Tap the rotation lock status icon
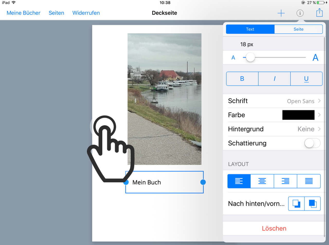Screen dimensions: 329x245 click(x=303, y=3)
